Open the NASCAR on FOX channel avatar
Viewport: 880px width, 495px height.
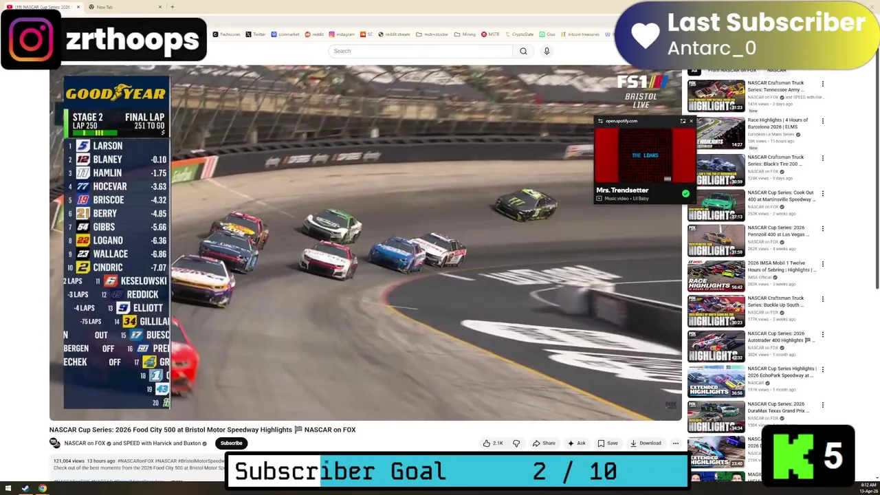55,443
